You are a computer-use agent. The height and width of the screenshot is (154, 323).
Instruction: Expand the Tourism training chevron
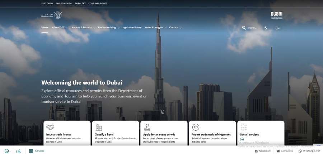coord(118,28)
